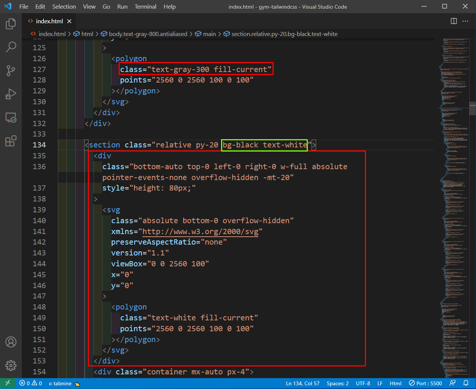Image resolution: width=476 pixels, height=389 pixels.
Task: Open the Manage gear menu
Action: coord(11,365)
